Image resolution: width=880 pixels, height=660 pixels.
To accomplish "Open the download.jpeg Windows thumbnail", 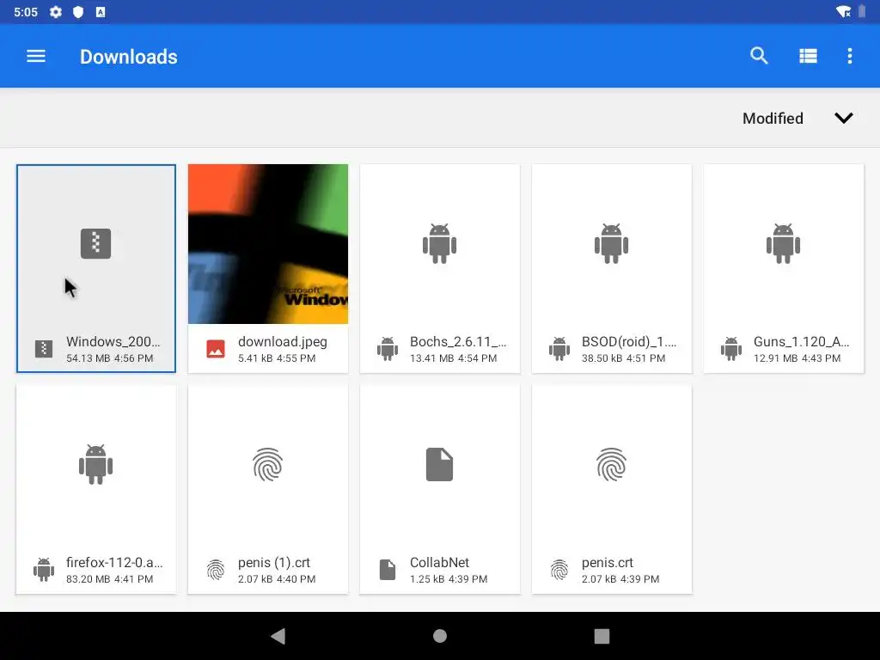I will click(x=268, y=243).
